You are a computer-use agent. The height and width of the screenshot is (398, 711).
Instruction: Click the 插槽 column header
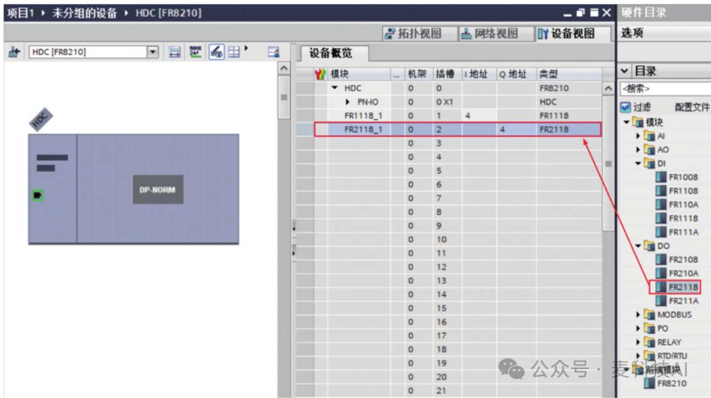pyautogui.click(x=445, y=74)
